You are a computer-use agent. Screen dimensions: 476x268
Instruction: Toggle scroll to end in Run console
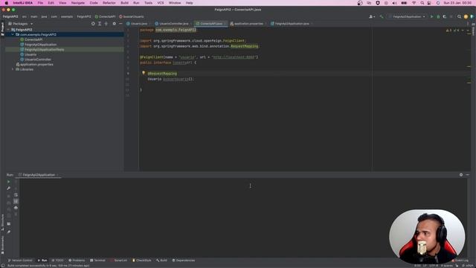point(16,201)
